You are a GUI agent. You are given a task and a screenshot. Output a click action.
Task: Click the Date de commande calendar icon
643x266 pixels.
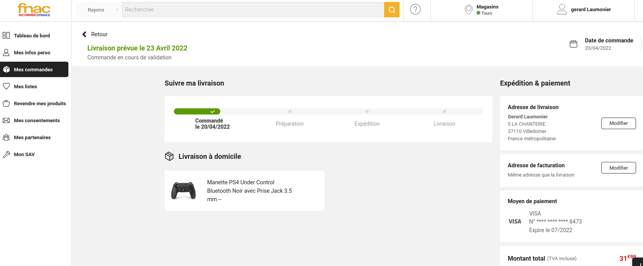point(573,44)
